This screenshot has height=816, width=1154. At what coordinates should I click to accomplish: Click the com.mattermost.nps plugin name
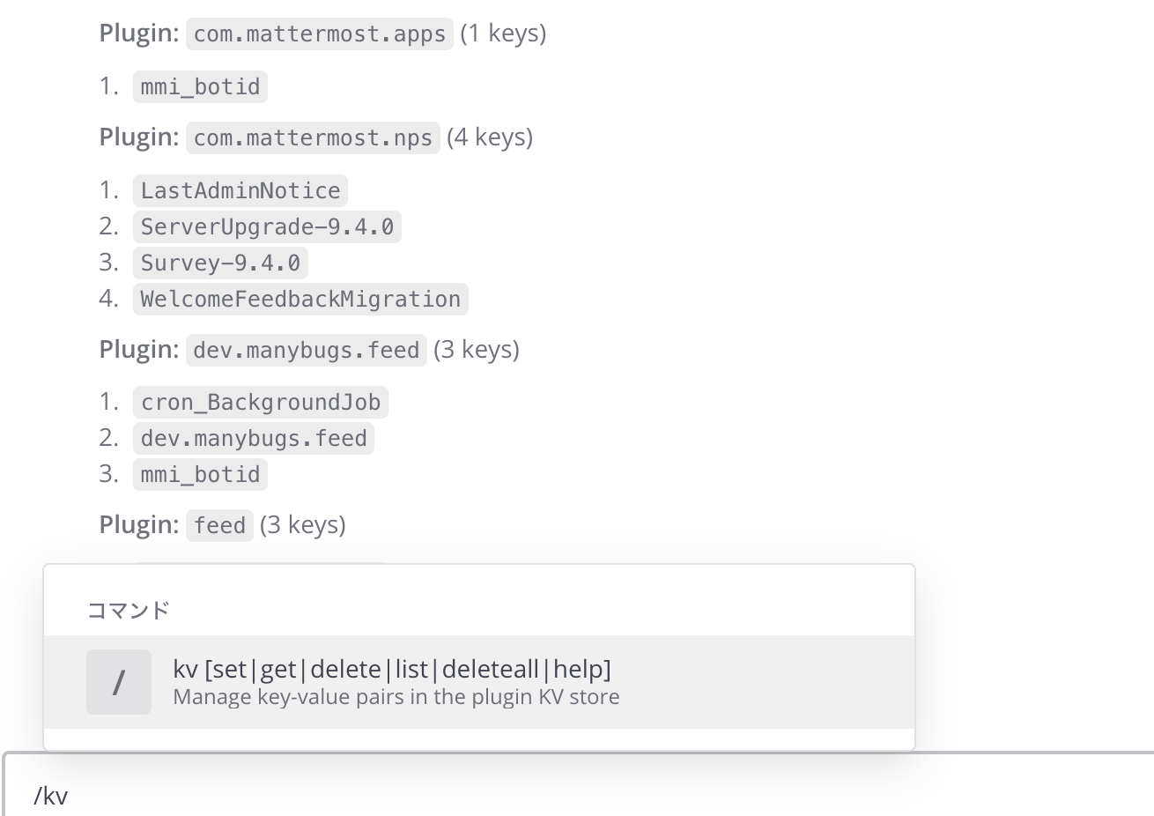(313, 138)
